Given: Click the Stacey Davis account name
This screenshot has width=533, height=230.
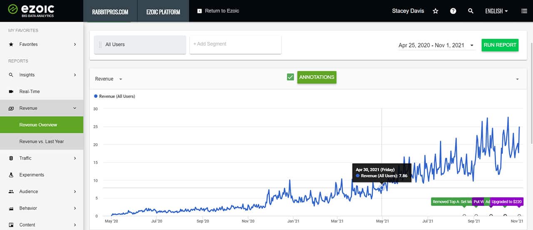Looking at the screenshot, I should [x=408, y=11].
